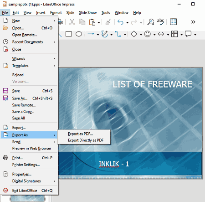Select the Connectors tool
This screenshot has height=202, width=205.
tap(118, 34)
